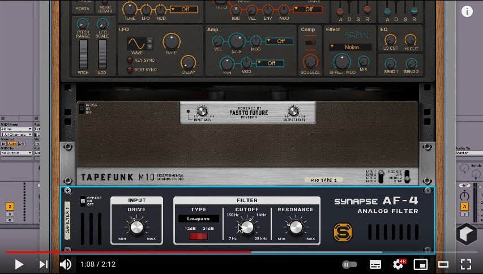This screenshot has height=274, width=483.
Task: Turn on subtitles/captions
Action: (375, 264)
